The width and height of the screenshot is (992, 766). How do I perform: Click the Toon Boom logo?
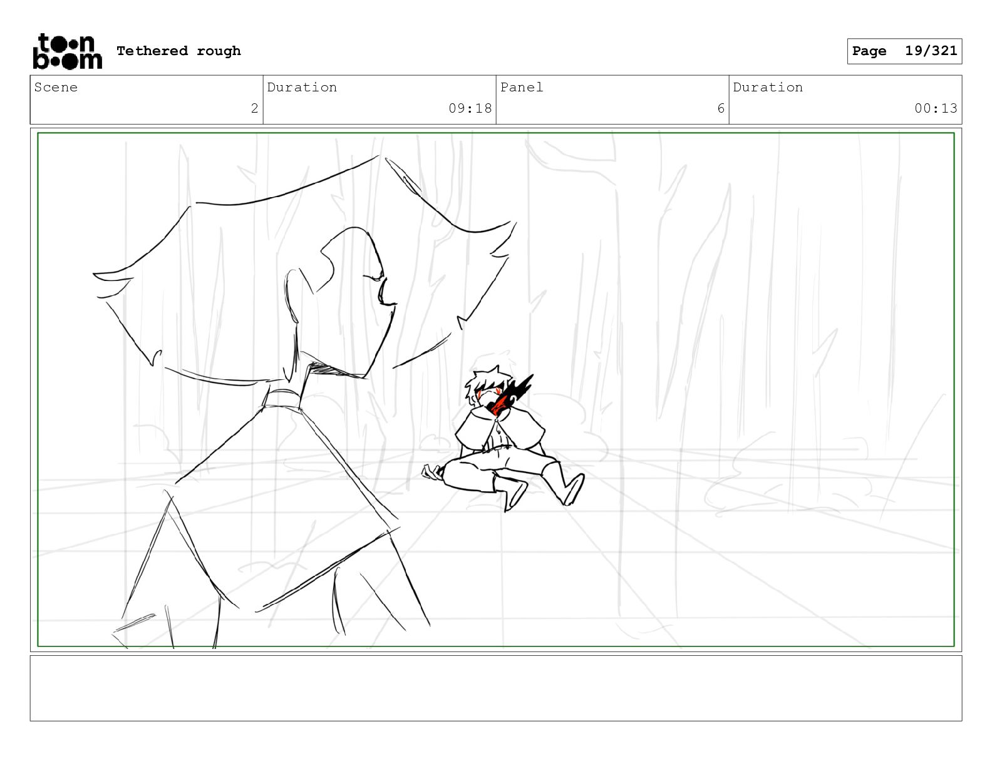click(x=67, y=51)
